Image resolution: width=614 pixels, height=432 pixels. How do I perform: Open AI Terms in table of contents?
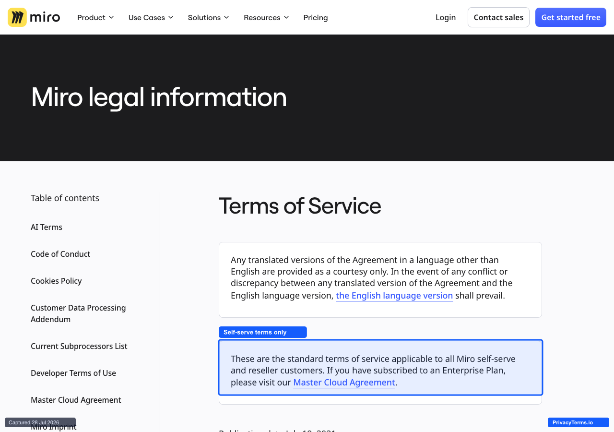[47, 227]
